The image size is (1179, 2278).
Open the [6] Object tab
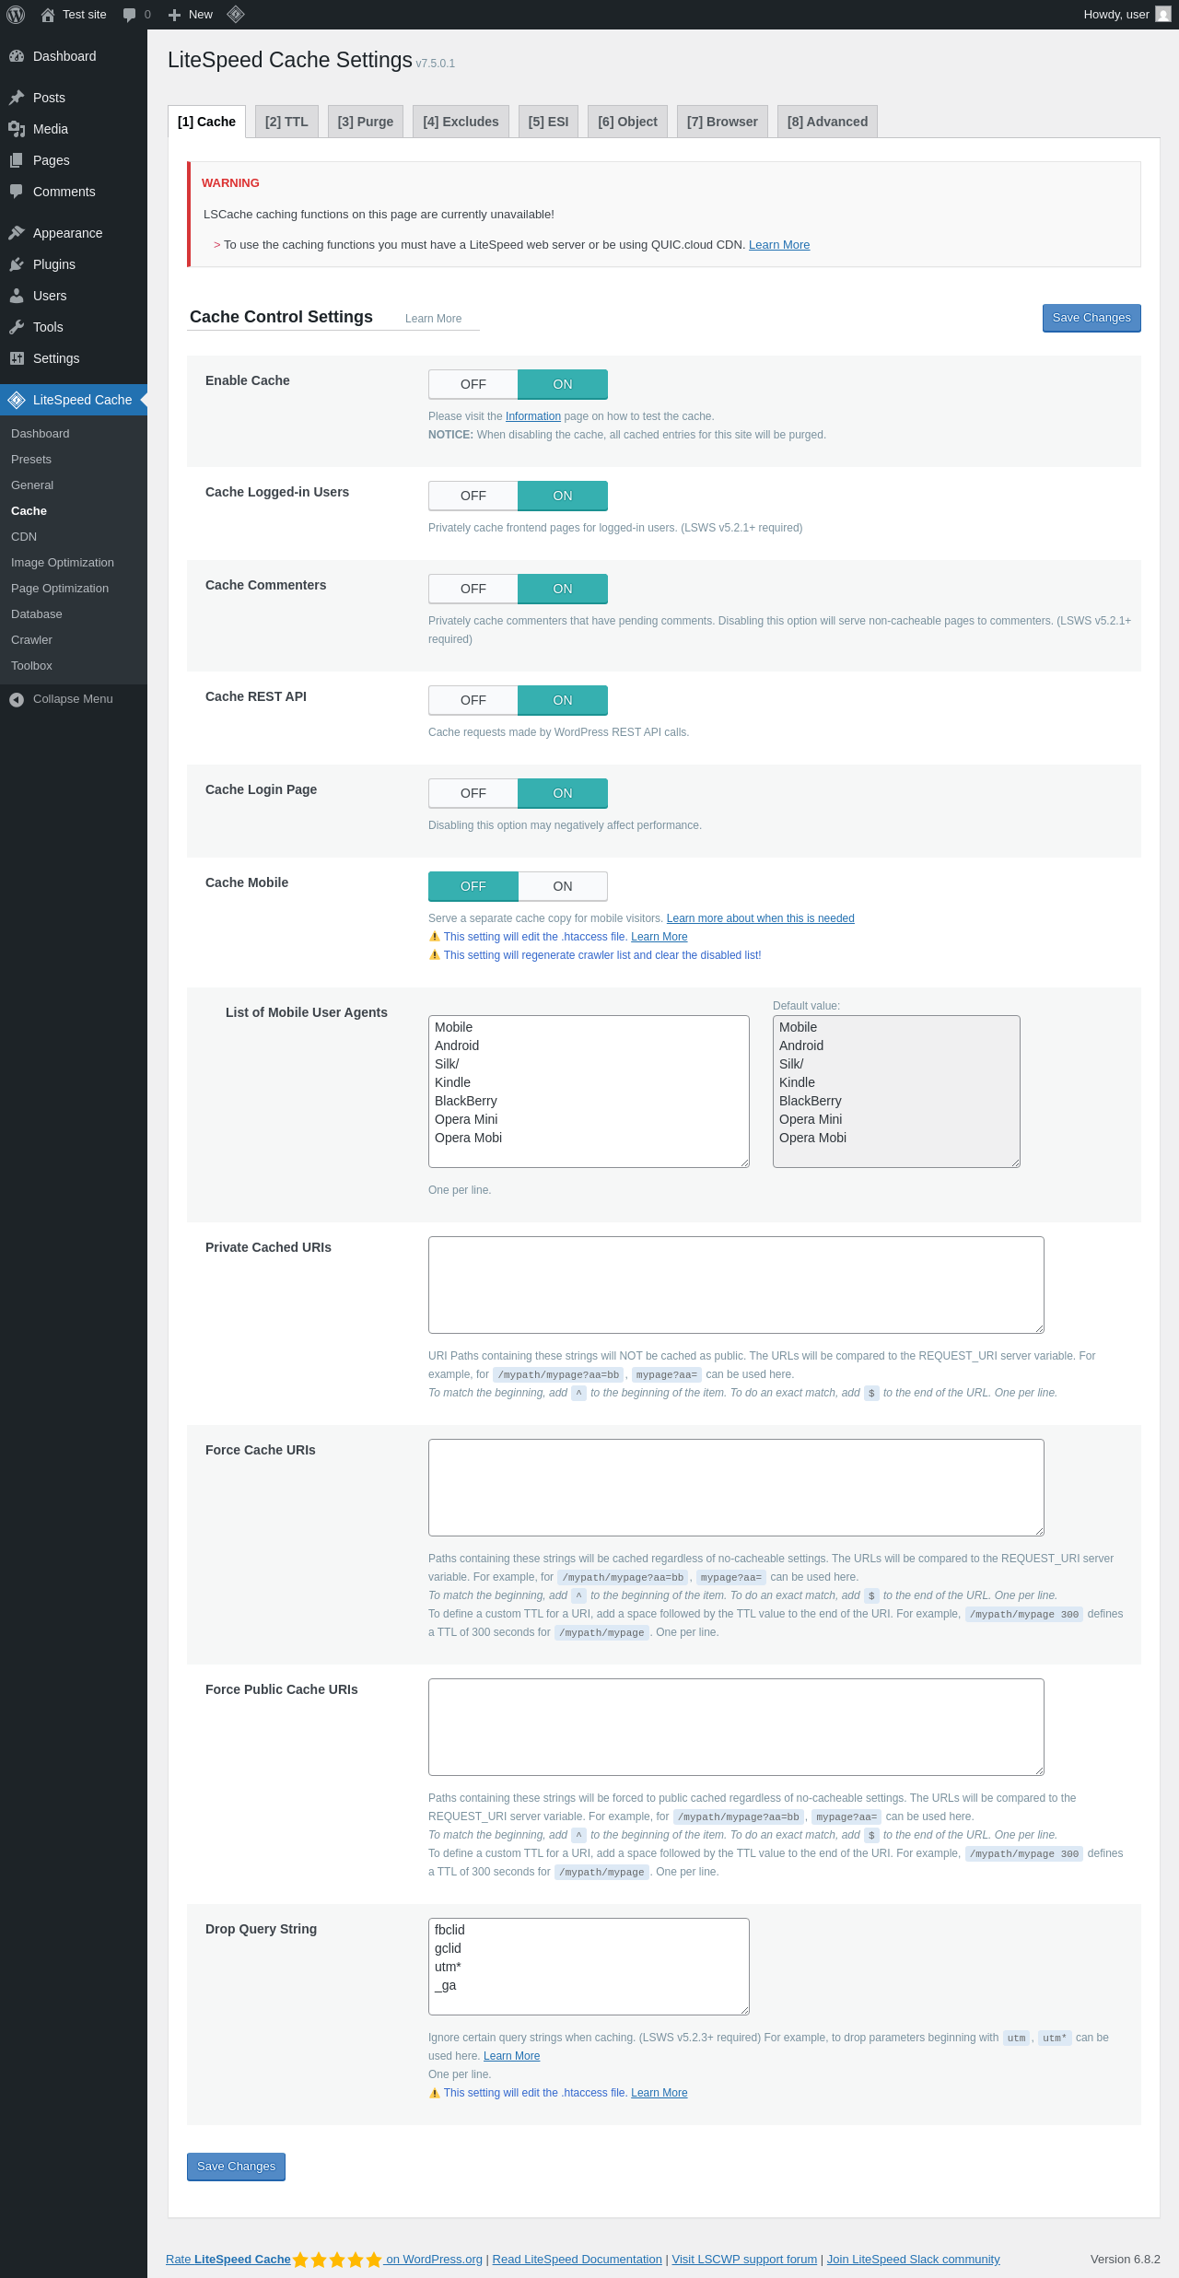(627, 122)
